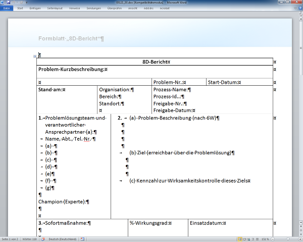The height and width of the screenshot is (242, 303).
Task: Click the Word Help question mark icon
Action: pos(299,9)
